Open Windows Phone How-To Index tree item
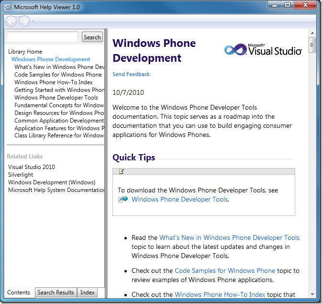 coord(54,82)
